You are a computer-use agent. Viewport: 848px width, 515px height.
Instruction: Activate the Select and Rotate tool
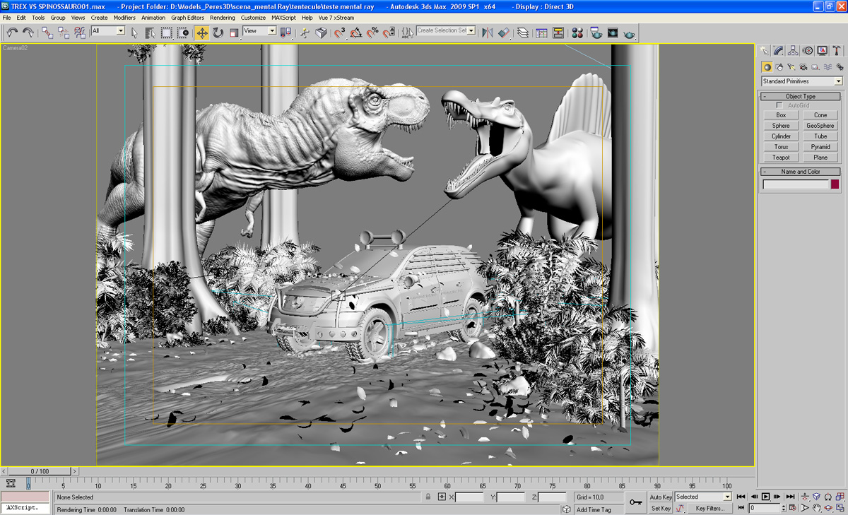pyautogui.click(x=218, y=32)
